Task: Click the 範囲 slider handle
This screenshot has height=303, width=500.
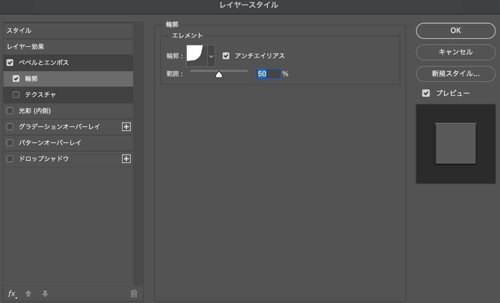Action: [219, 74]
